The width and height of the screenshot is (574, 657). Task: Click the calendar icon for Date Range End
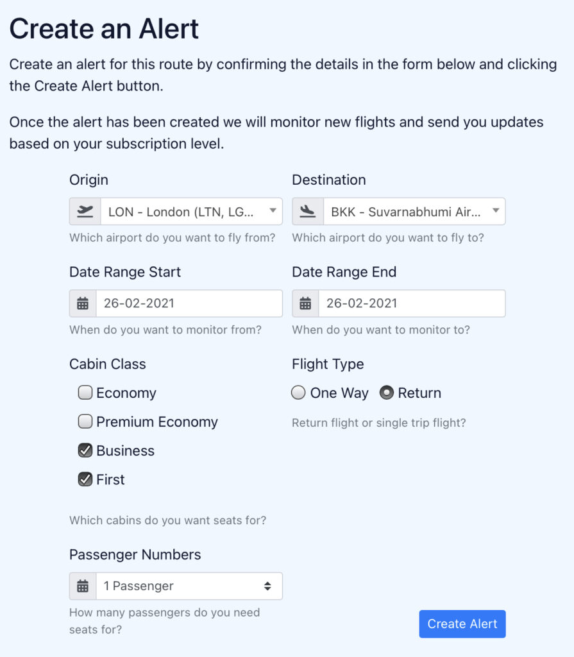[305, 303]
